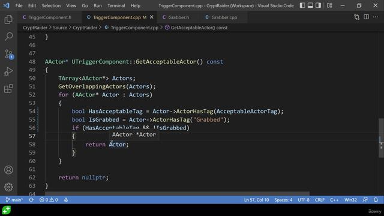
Task: Click line number 62 in gutter
Action: click(32, 178)
